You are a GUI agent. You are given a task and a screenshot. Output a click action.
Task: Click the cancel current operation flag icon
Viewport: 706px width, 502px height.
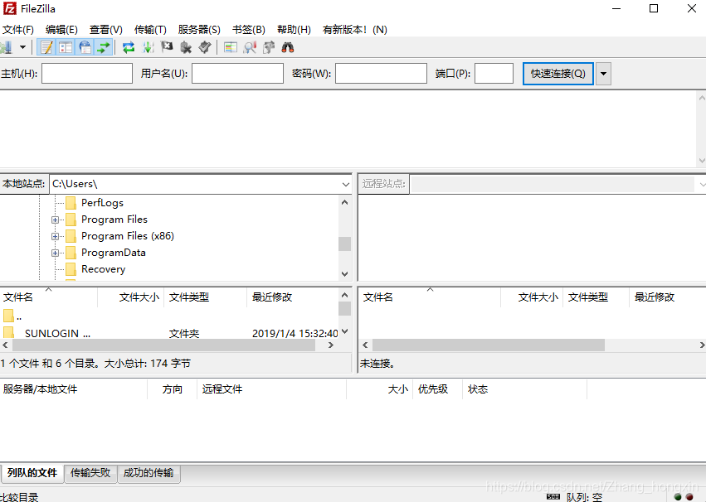(x=167, y=46)
